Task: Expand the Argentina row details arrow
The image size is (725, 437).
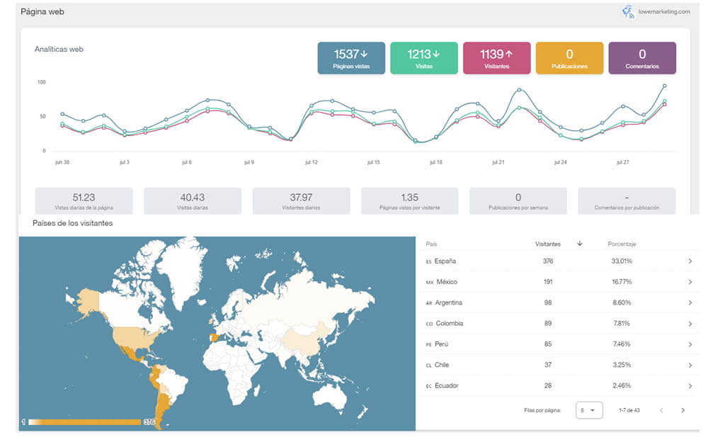Action: (x=690, y=303)
